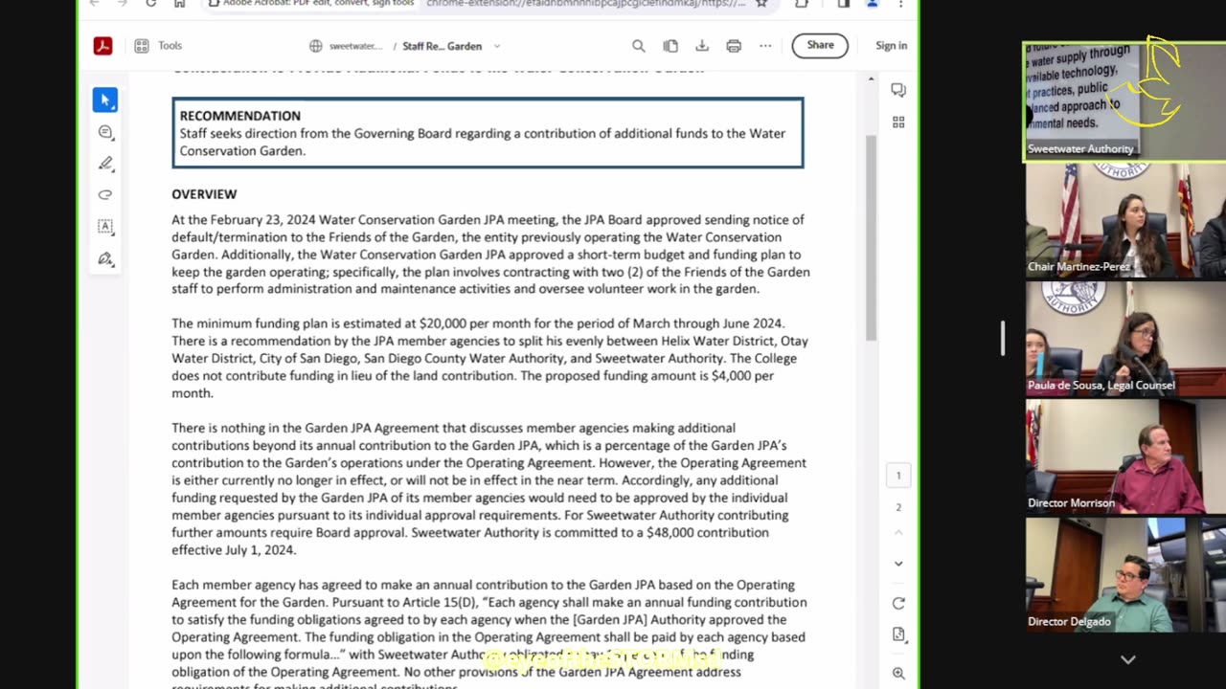Open the page thumbnails grid icon

(x=898, y=122)
